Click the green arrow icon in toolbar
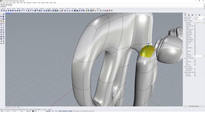This screenshot has height=115, width=205. click(x=58, y=11)
